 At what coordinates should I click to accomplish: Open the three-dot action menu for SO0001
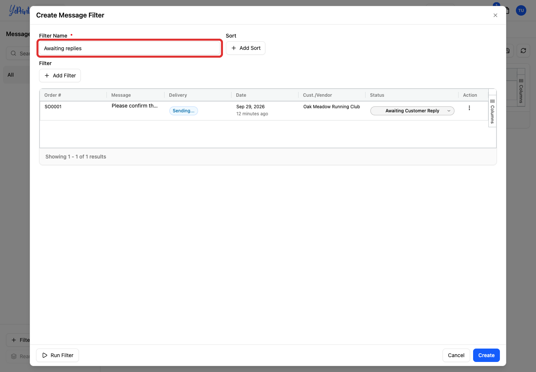click(469, 108)
